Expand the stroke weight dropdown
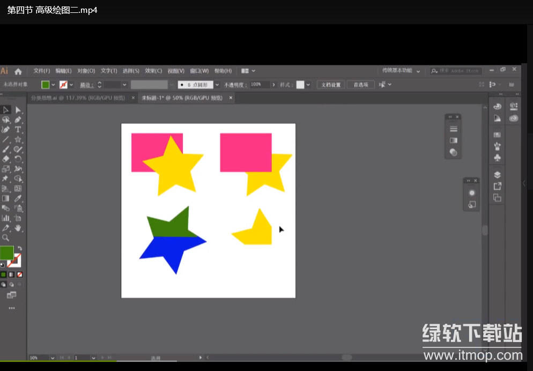 click(x=124, y=85)
